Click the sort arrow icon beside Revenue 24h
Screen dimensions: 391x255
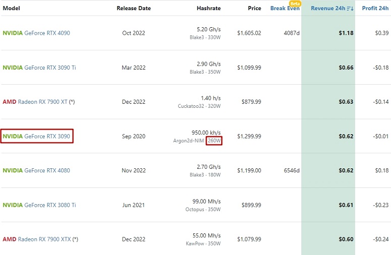pyautogui.click(x=350, y=9)
